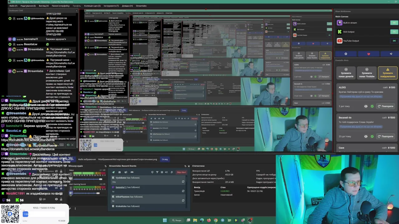Open the Редагування (E) menu

28,6
